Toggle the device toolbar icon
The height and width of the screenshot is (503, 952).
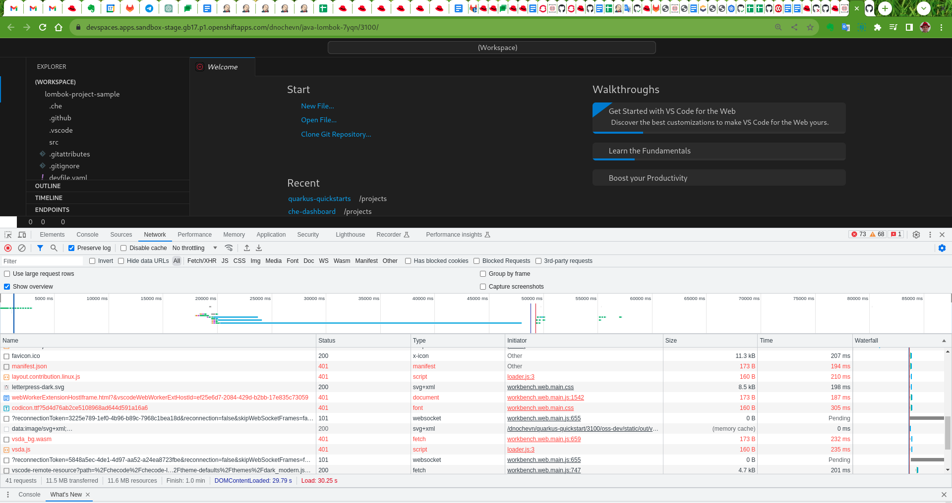tap(22, 235)
